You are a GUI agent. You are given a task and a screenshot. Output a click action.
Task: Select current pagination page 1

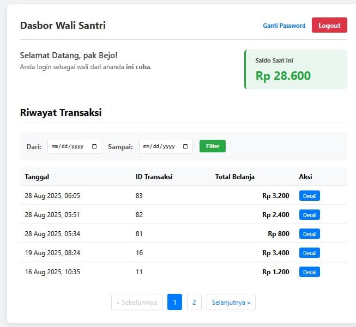(x=174, y=302)
